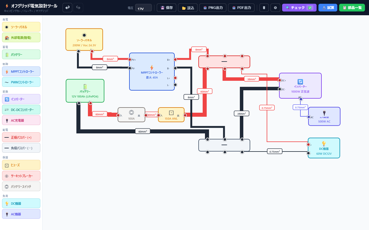369x230 pixels.
Task: Select black 60mm² wire label below battery
Action: (143, 131)
